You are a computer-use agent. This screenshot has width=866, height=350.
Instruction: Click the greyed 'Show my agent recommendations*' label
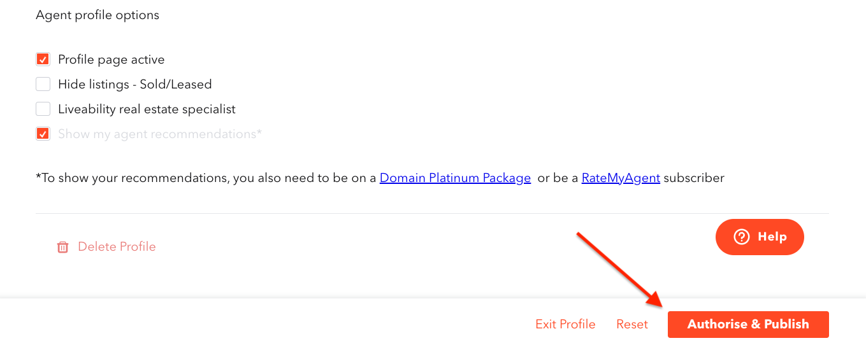[160, 134]
